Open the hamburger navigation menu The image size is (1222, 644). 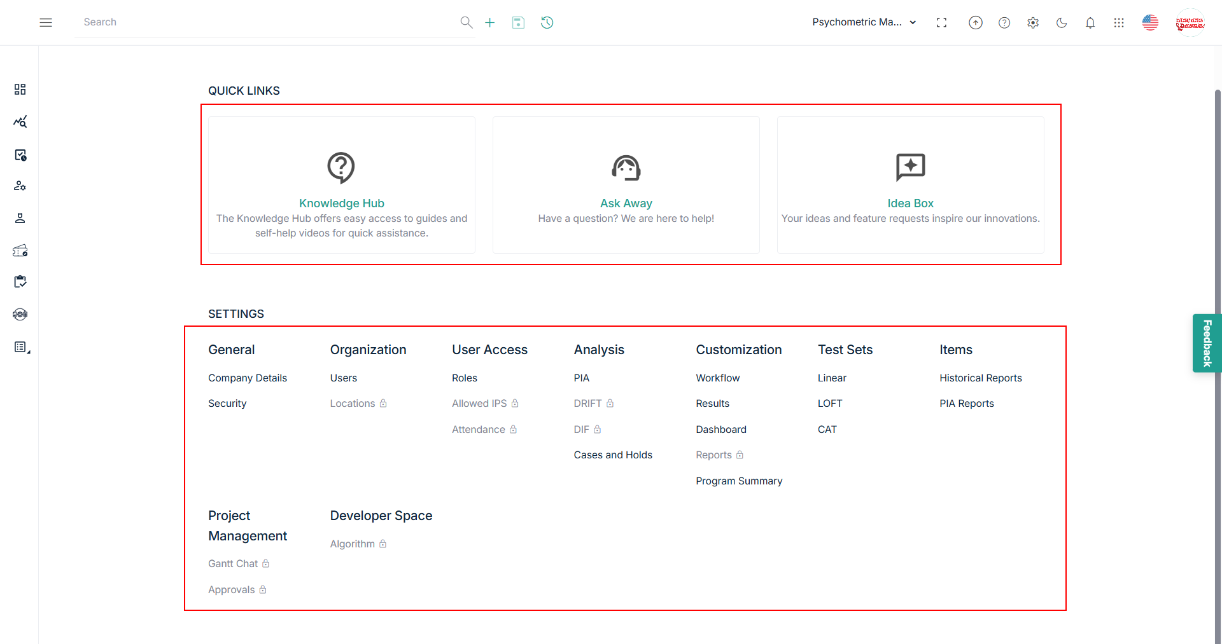coord(46,22)
